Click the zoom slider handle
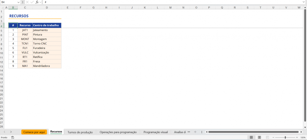This screenshot has height=140, width=307. (x=285, y=137)
